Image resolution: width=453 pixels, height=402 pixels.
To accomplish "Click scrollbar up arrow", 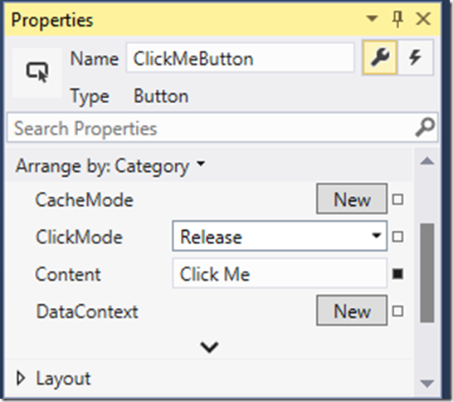I will [x=427, y=161].
